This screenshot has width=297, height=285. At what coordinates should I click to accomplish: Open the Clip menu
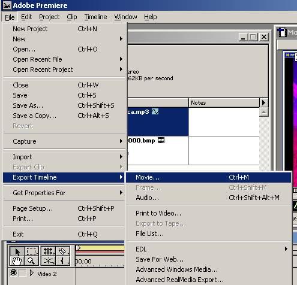pyautogui.click(x=72, y=17)
